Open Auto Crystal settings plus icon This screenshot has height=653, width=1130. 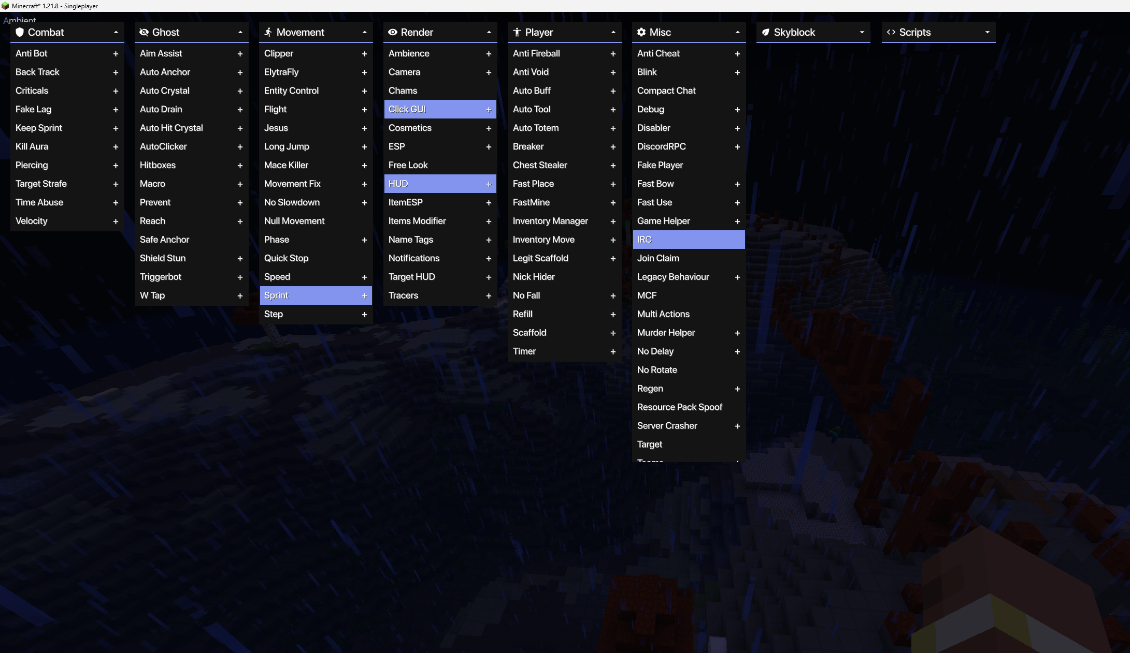(240, 91)
